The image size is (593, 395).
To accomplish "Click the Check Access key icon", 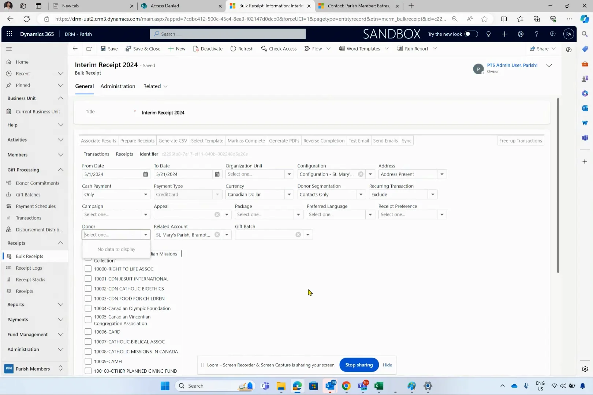I will 264,48.
